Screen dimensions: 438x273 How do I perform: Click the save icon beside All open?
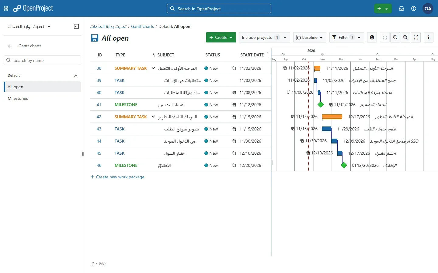point(95,38)
